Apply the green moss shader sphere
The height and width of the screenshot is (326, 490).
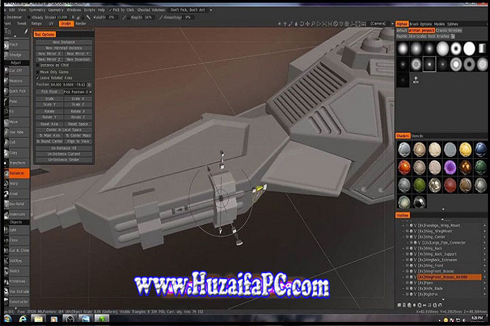click(419, 185)
